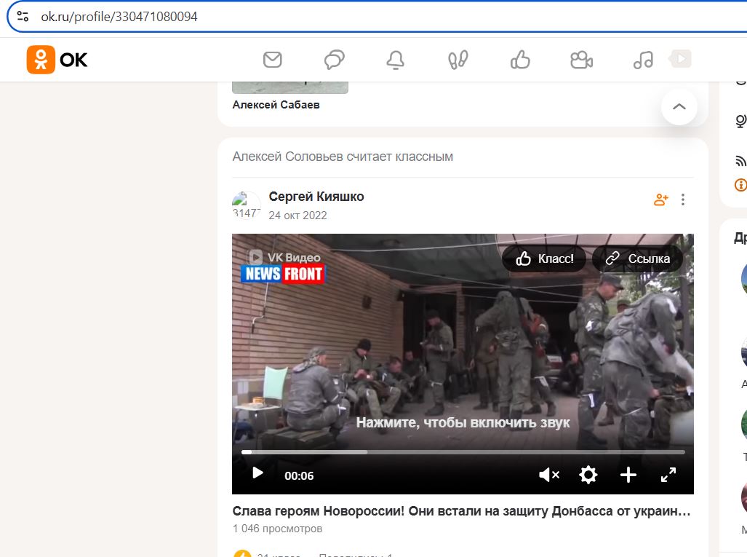Image resolution: width=747 pixels, height=557 pixels.
Task: Open video settings gear
Action: click(588, 475)
